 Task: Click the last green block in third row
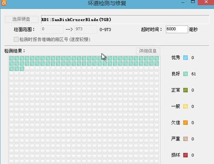click(x=22, y=68)
